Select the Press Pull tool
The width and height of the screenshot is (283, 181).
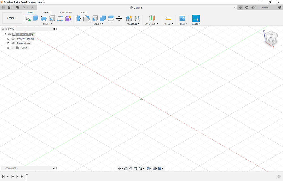[x=78, y=18]
